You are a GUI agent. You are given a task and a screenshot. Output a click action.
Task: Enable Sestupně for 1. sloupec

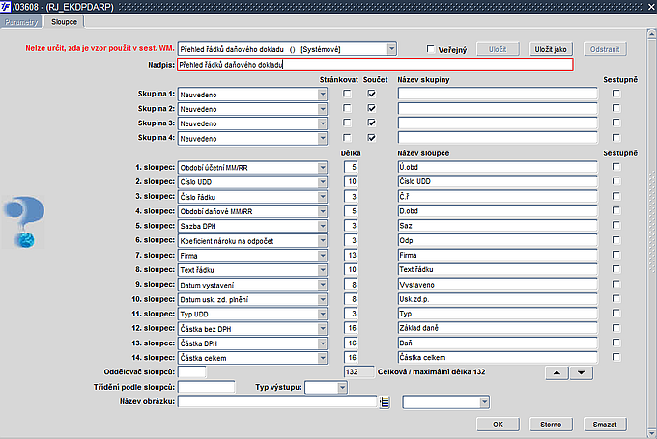point(616,167)
